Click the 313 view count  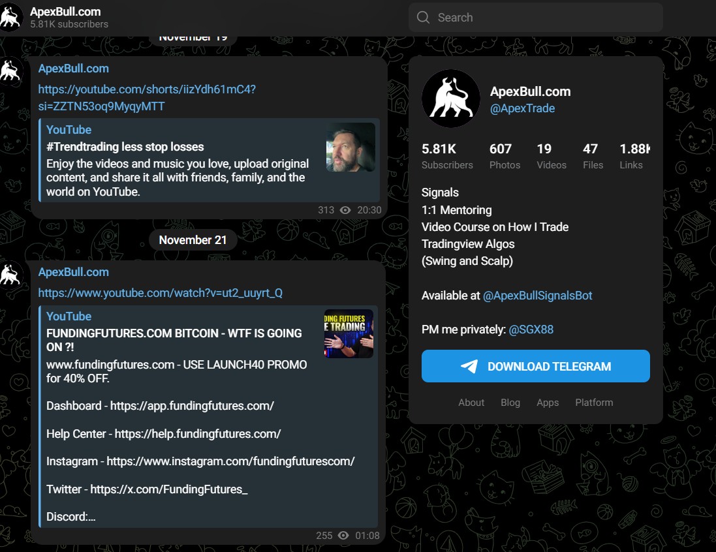326,210
